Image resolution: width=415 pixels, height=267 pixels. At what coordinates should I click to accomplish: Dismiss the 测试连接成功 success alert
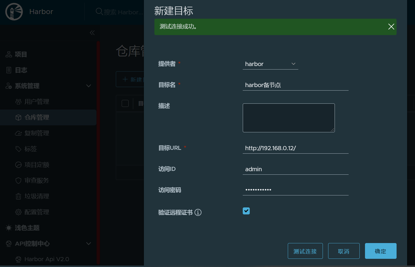(x=391, y=27)
